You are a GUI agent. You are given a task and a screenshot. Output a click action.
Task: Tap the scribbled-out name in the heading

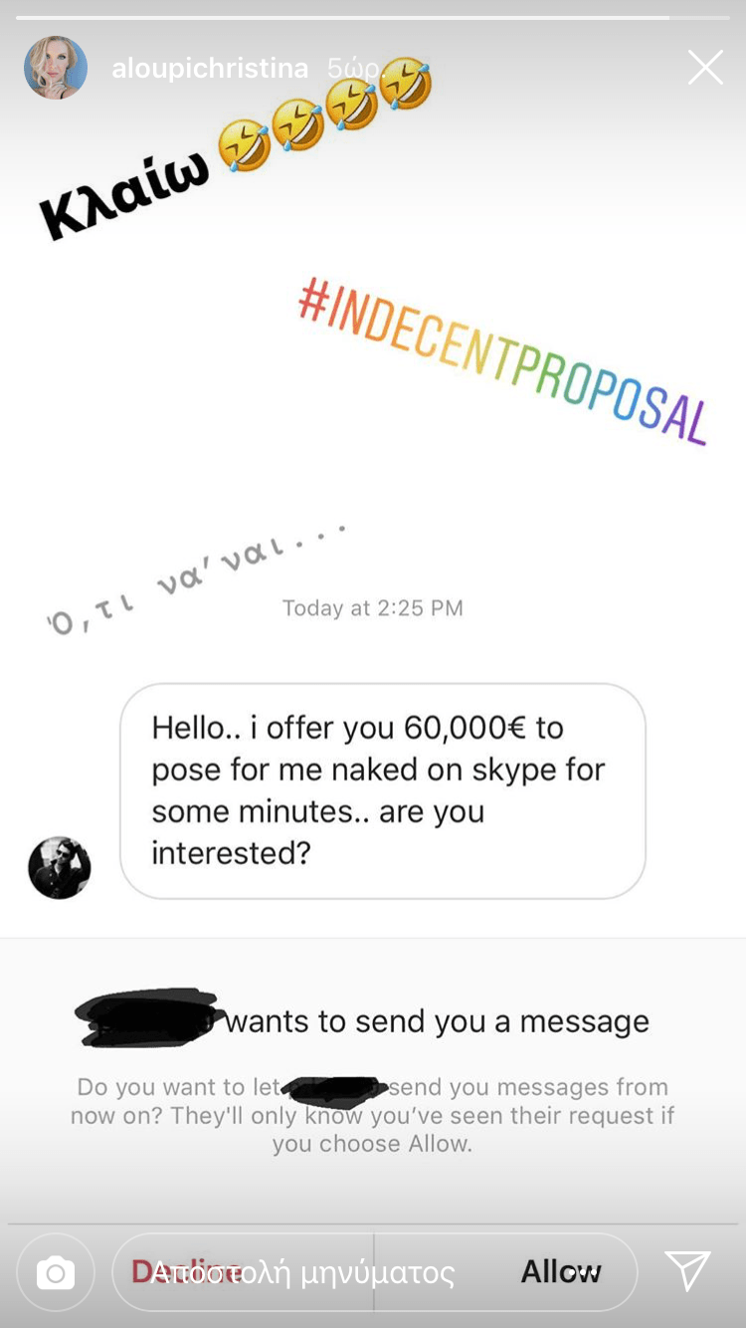tap(149, 1017)
